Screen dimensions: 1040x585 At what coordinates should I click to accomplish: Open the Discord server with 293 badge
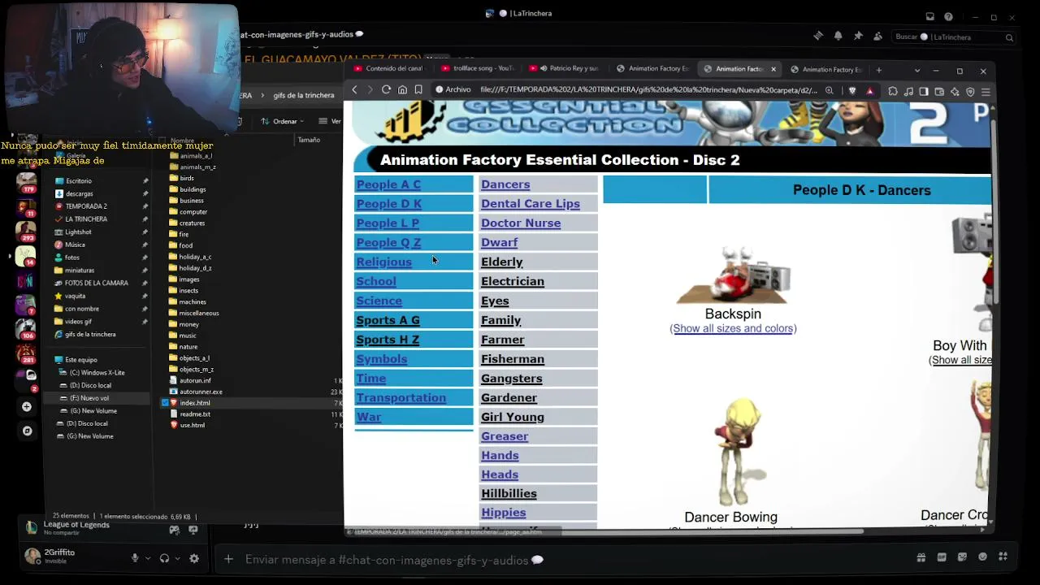pos(26,231)
